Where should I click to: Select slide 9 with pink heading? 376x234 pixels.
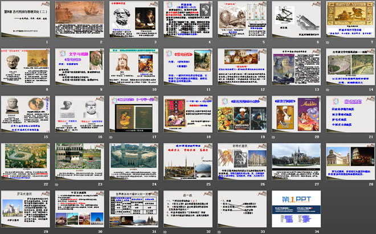80,67
